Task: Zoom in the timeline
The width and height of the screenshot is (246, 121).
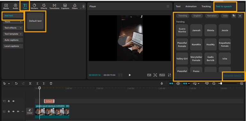Action: click(x=242, y=83)
